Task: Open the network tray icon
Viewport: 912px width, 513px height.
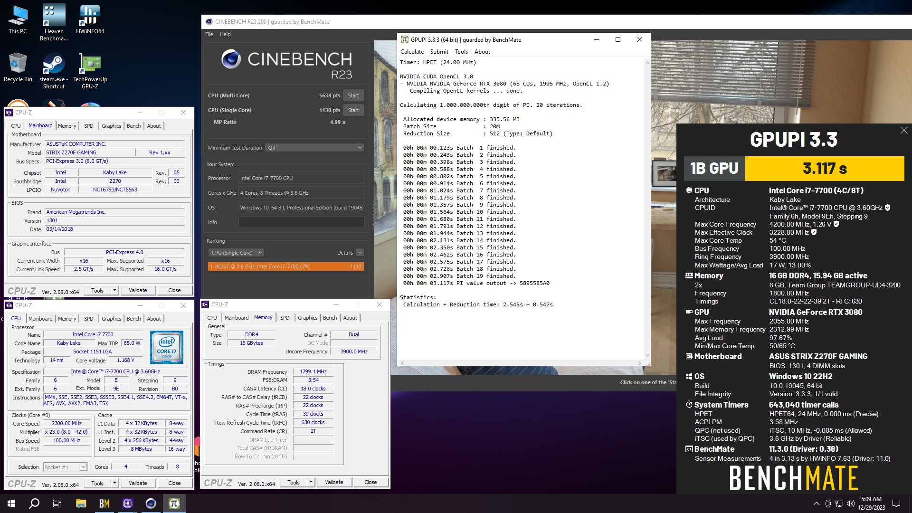Action: (x=839, y=503)
